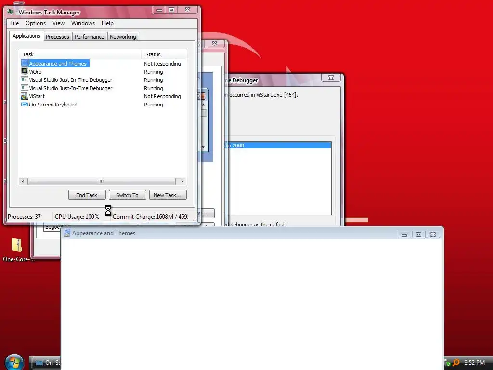Image resolution: width=493 pixels, height=370 pixels.
Task: Click the ViStart task icon
Action: click(x=25, y=96)
